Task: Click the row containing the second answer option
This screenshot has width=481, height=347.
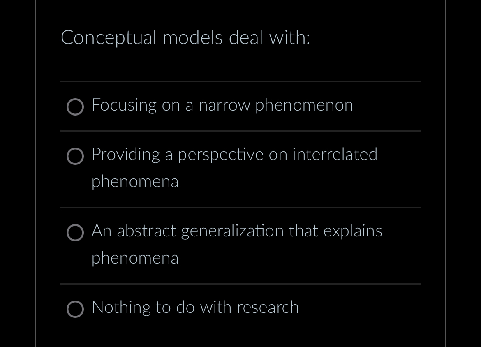Action: click(240, 167)
